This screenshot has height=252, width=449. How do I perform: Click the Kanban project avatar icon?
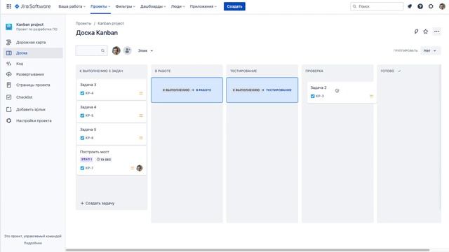click(9, 27)
